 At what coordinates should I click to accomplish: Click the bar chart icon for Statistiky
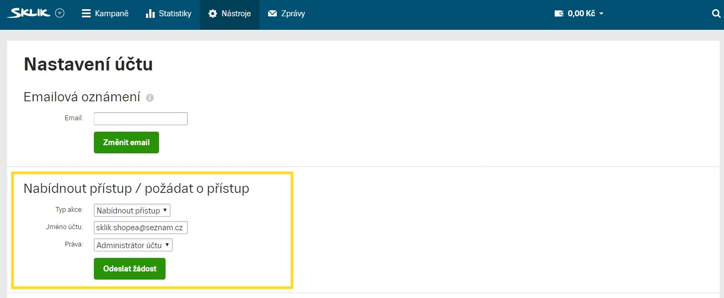click(x=150, y=14)
